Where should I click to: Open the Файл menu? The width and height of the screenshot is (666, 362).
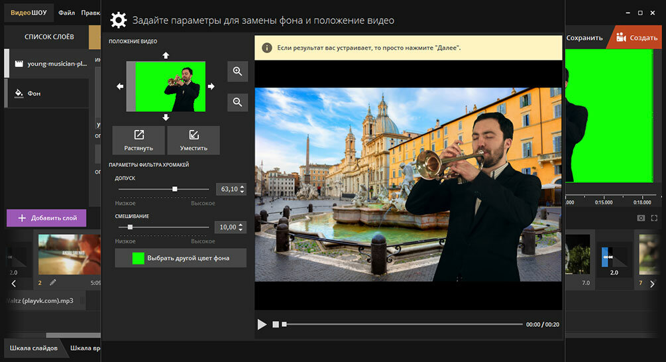(67, 13)
